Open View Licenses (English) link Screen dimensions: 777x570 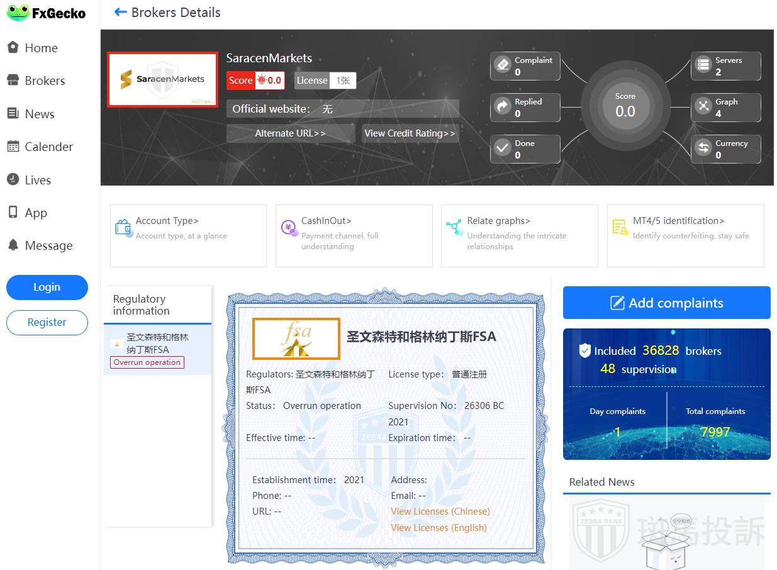click(x=439, y=528)
